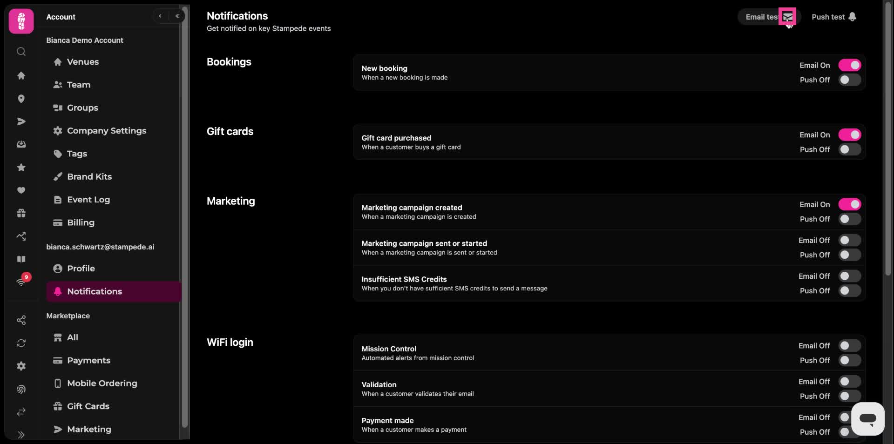The width and height of the screenshot is (894, 444).
Task: Click the heart loyalty icon in left rail
Action: (21, 190)
